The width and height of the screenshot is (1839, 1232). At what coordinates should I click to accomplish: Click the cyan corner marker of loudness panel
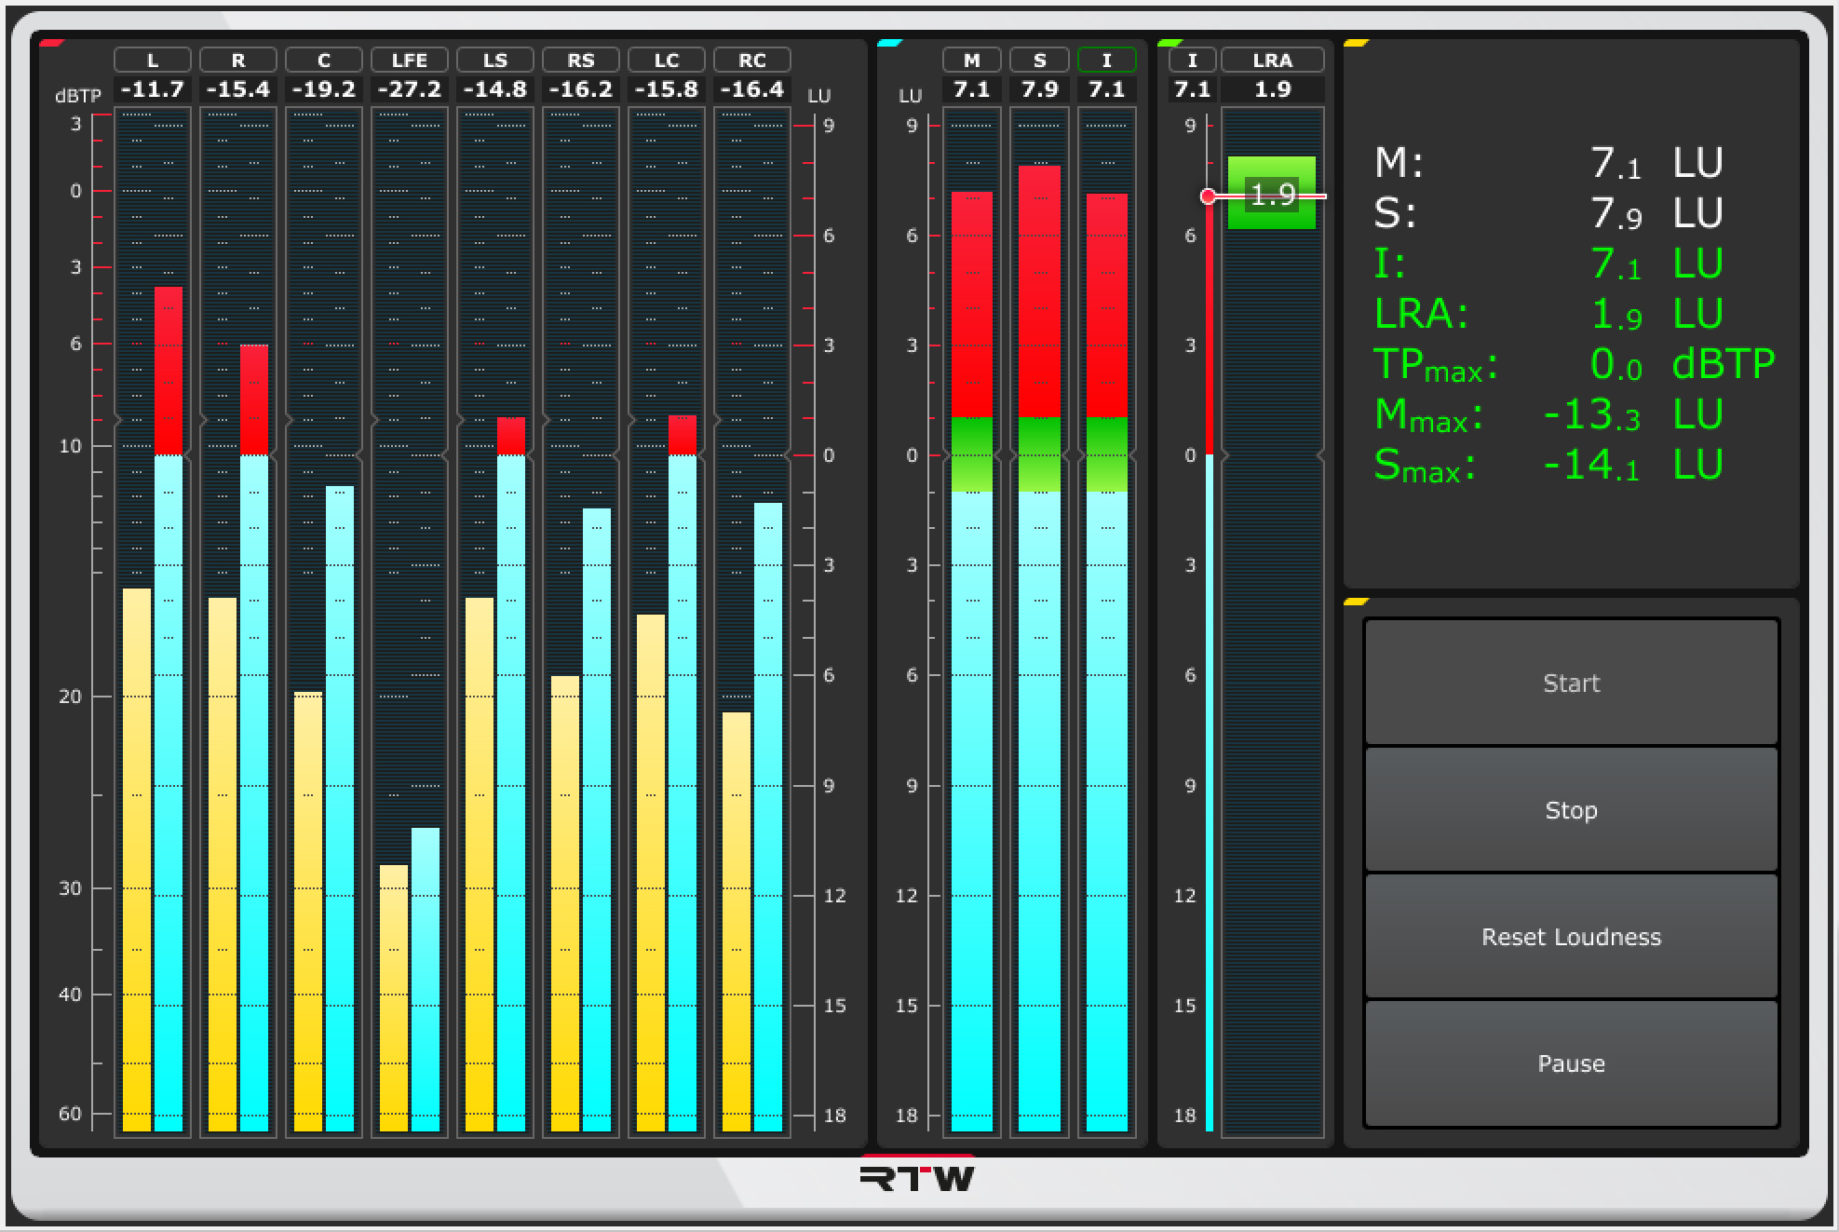coord(890,43)
